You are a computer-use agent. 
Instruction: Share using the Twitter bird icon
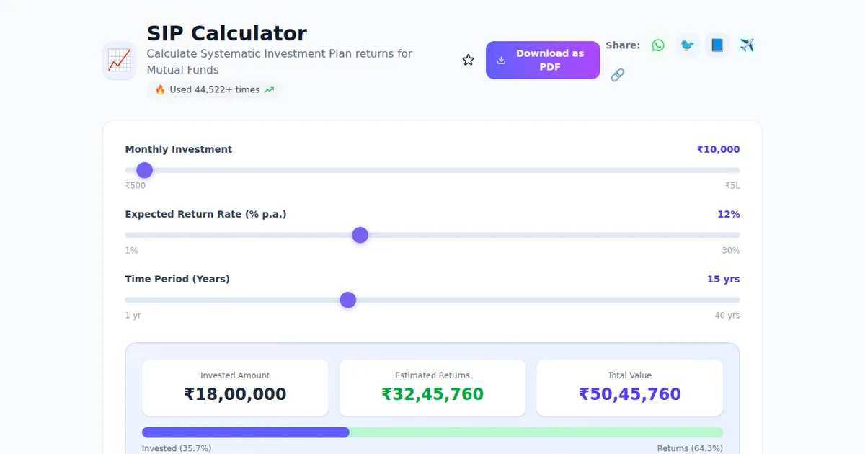click(688, 45)
